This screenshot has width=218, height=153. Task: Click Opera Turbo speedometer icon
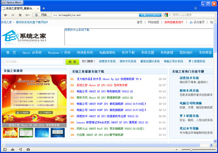[x=28, y=149]
